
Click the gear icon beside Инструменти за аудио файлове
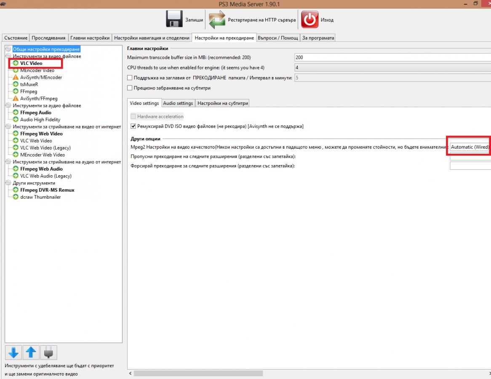8,106
